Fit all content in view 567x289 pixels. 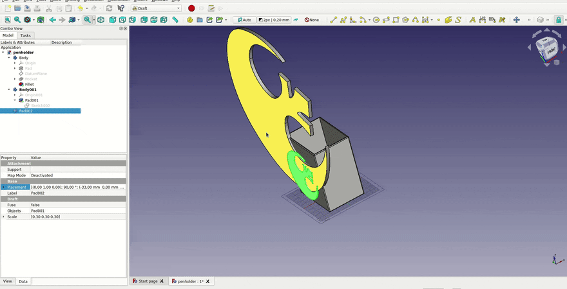[8, 20]
